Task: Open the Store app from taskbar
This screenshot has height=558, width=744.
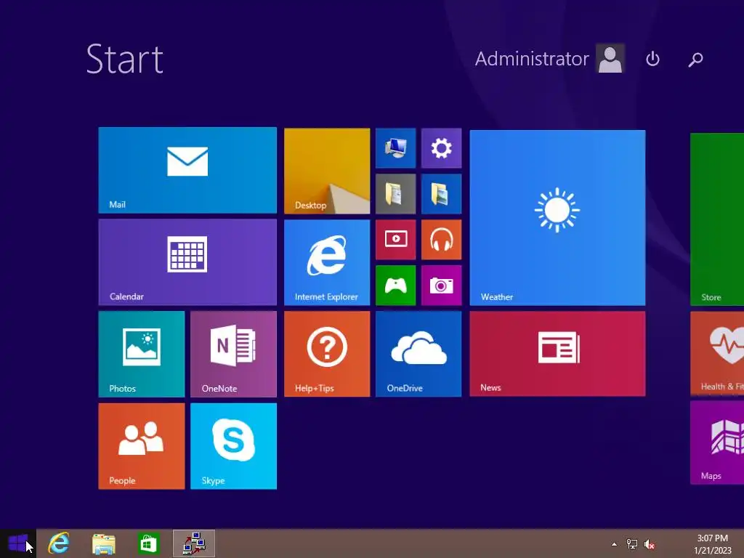Action: [x=148, y=543]
